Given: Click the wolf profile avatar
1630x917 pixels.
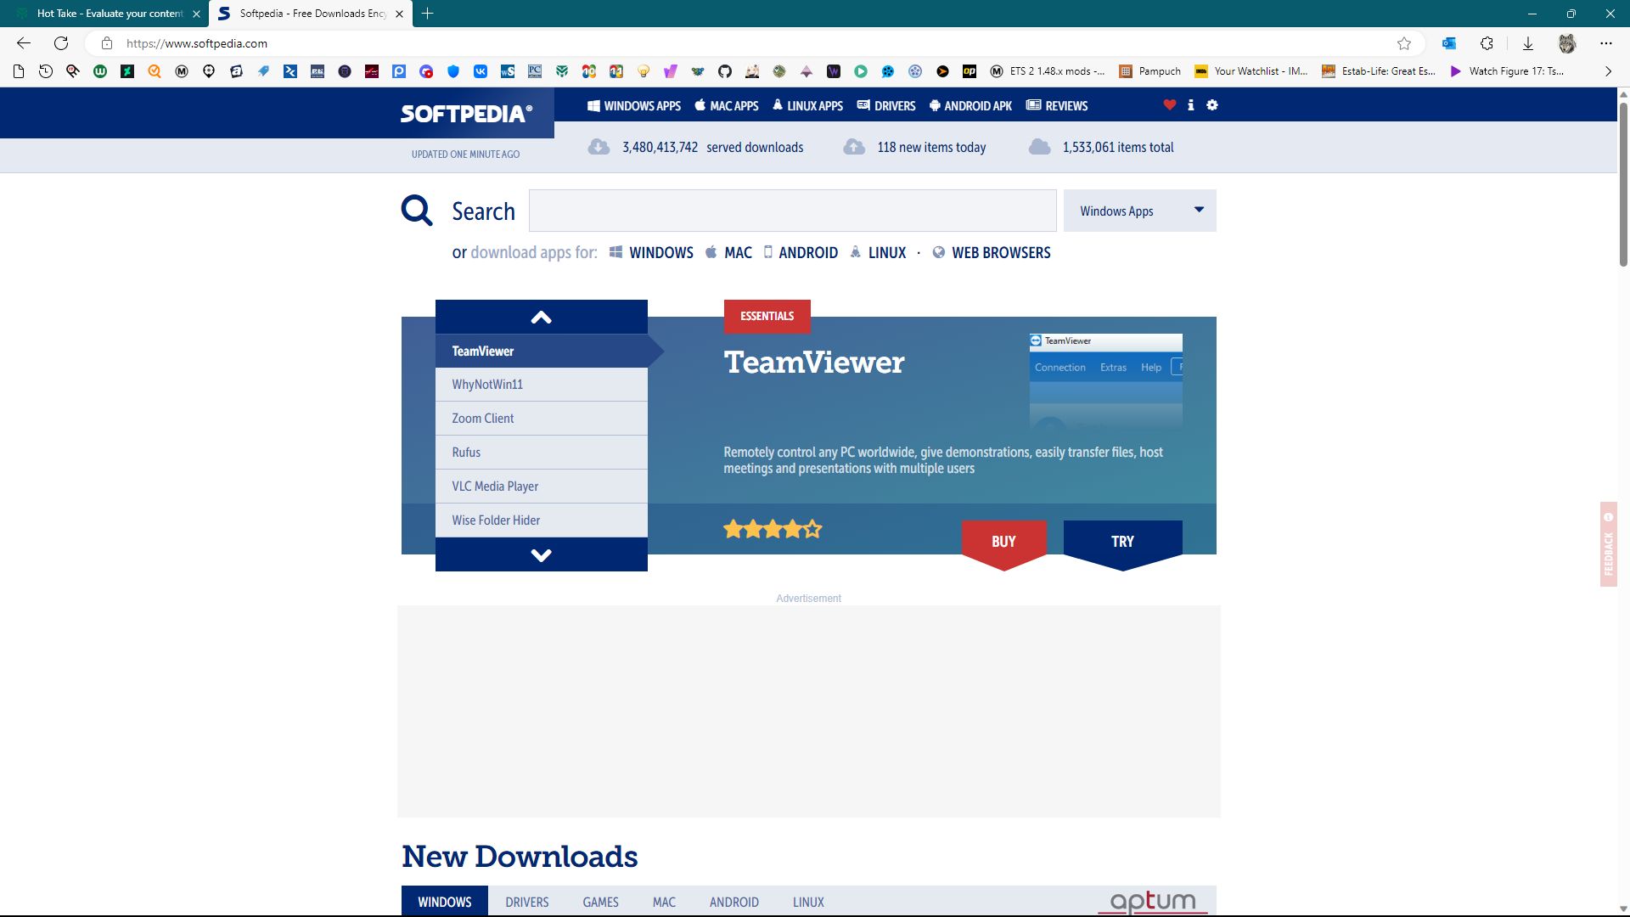Looking at the screenshot, I should pyautogui.click(x=1567, y=43).
